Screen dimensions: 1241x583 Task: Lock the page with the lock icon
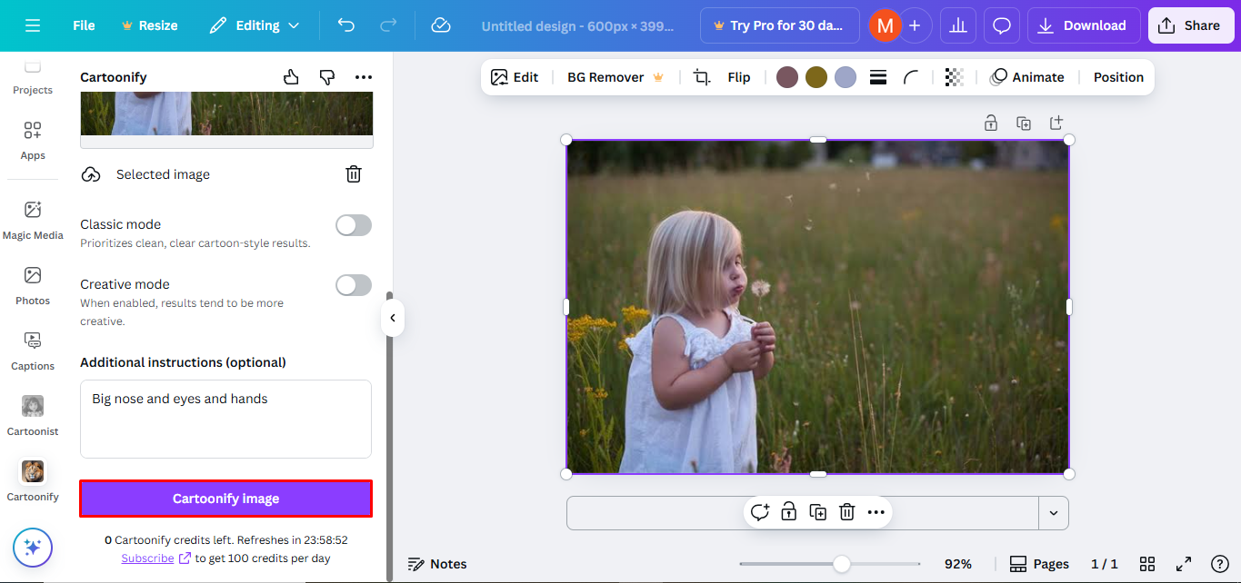click(788, 511)
